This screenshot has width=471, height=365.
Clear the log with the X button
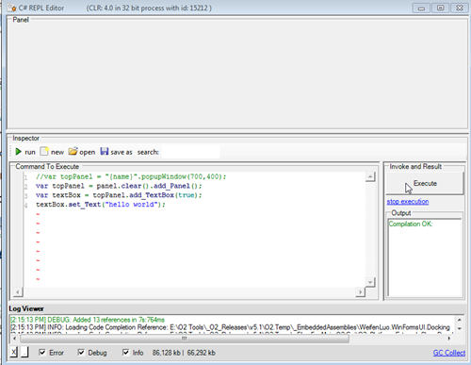tap(13, 352)
